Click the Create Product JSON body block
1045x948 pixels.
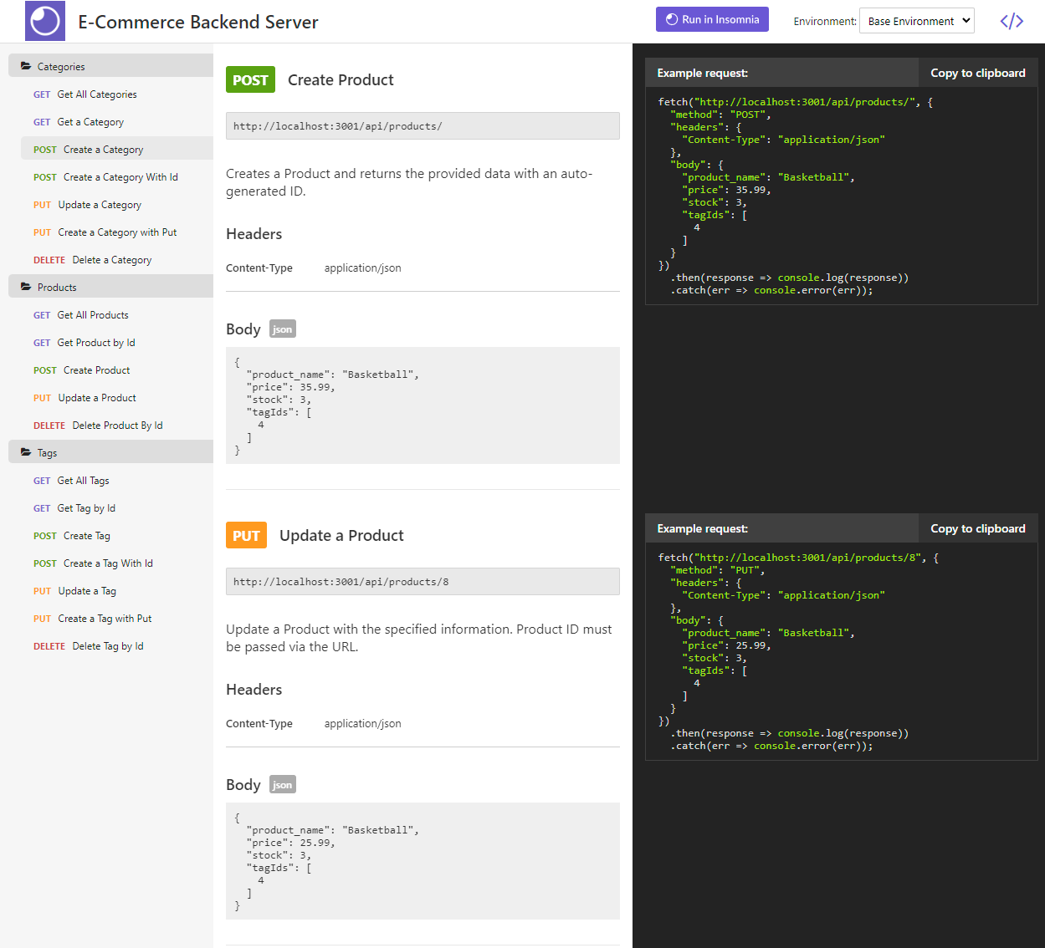pos(423,405)
